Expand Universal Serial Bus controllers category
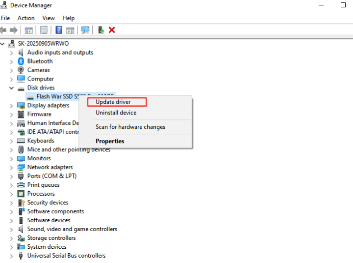Image resolution: width=353 pixels, height=263 pixels. tap(11, 256)
